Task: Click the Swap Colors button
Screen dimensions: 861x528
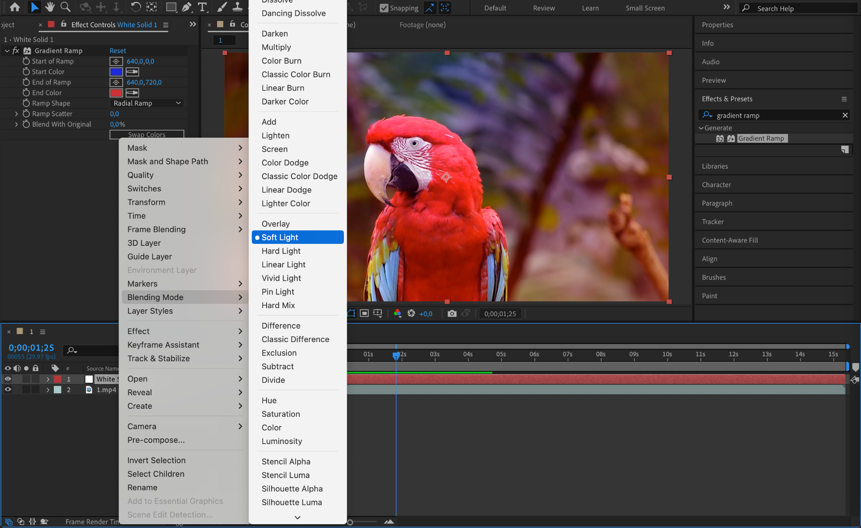Action: tap(147, 135)
